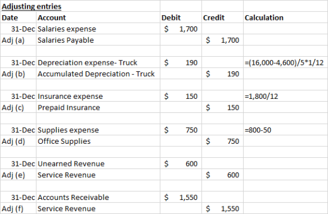The width and height of the screenshot is (328, 214).
Task: Select Depreciation expense debit amount 190
Action: [x=181, y=63]
